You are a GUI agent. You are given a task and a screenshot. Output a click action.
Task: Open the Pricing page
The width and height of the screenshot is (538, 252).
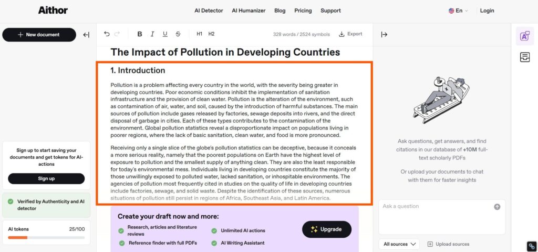coord(303,11)
